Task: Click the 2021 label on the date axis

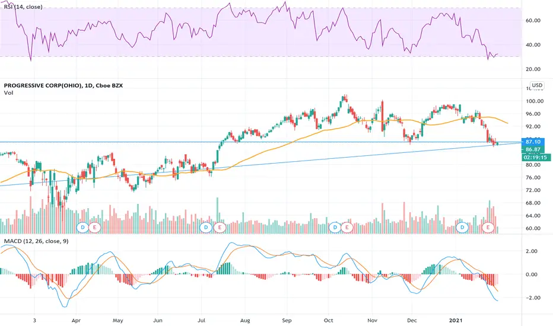Action: pos(455,320)
